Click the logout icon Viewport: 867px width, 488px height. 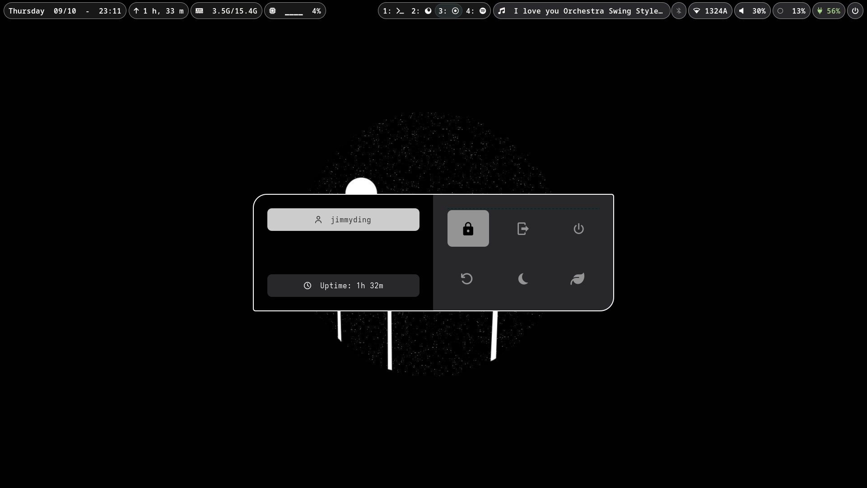coord(523,229)
